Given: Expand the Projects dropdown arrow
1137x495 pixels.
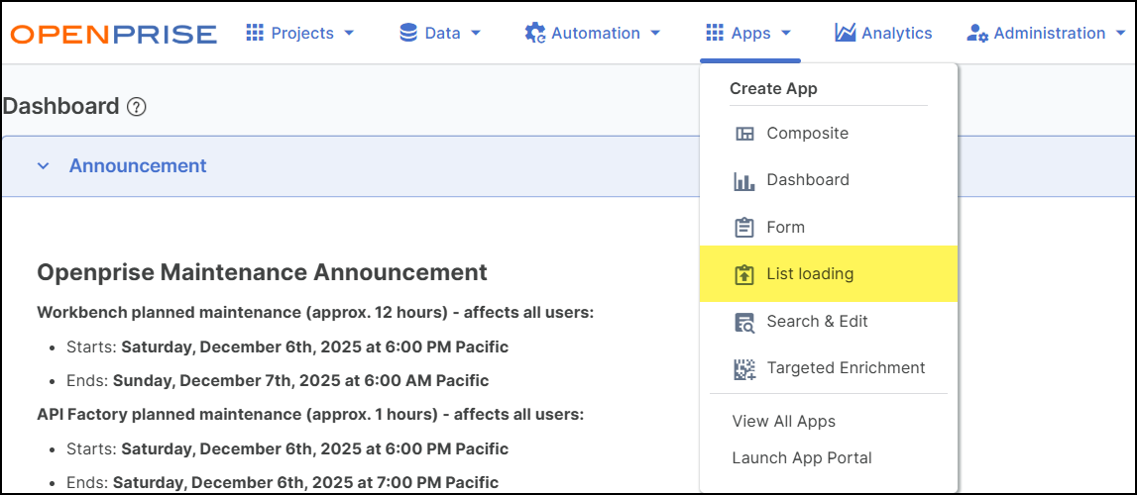Looking at the screenshot, I should click(349, 34).
